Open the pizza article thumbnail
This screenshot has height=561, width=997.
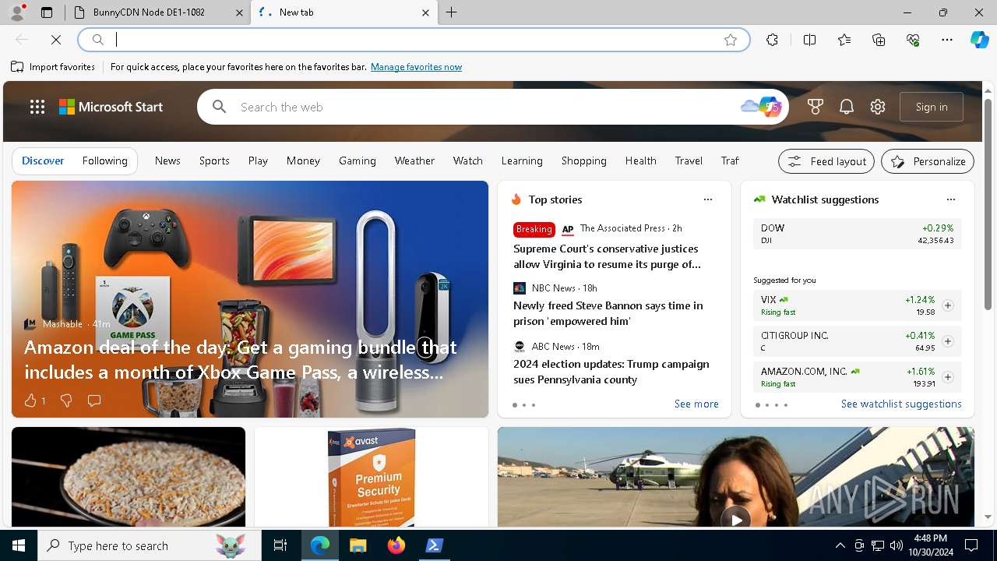[x=129, y=477]
